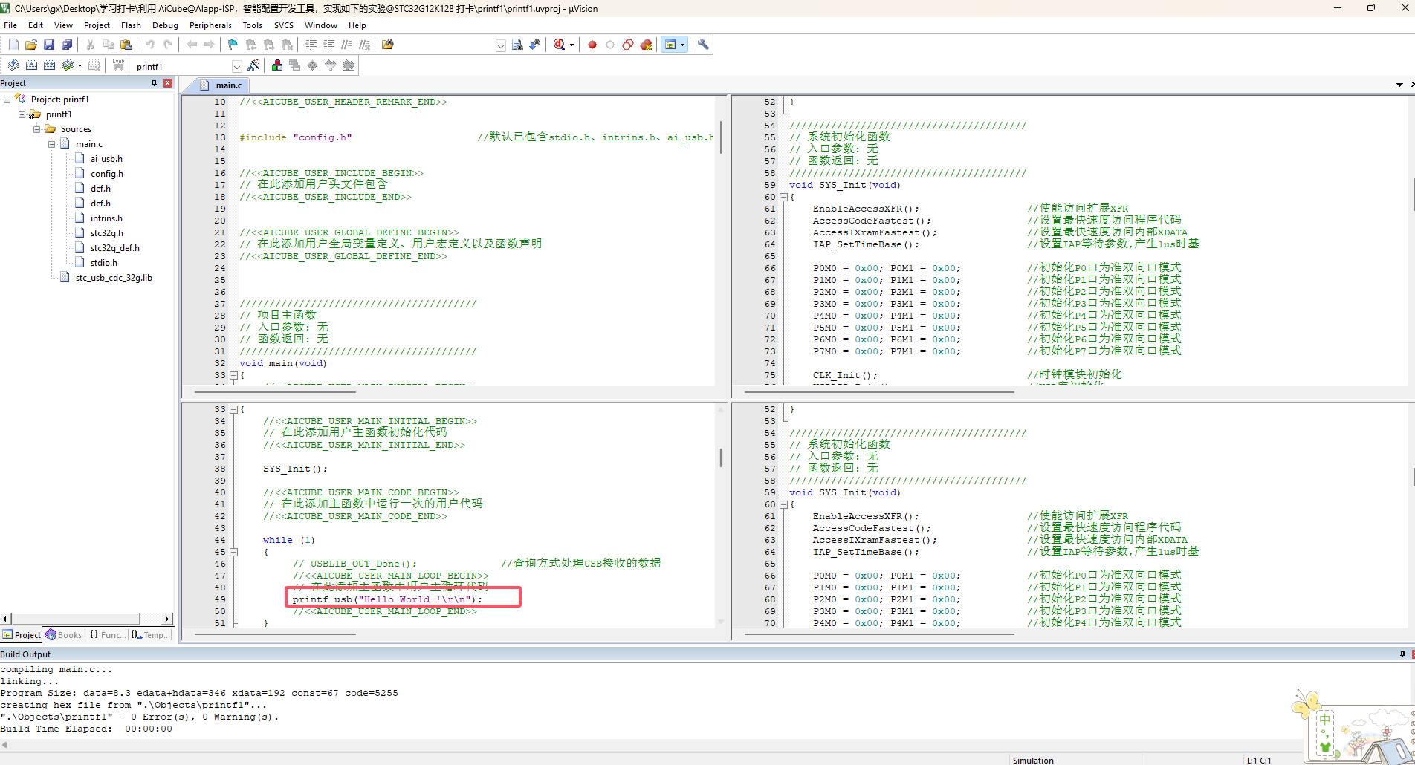Navigate backwards with the left arrow icon
The height and width of the screenshot is (765, 1415).
tap(192, 45)
